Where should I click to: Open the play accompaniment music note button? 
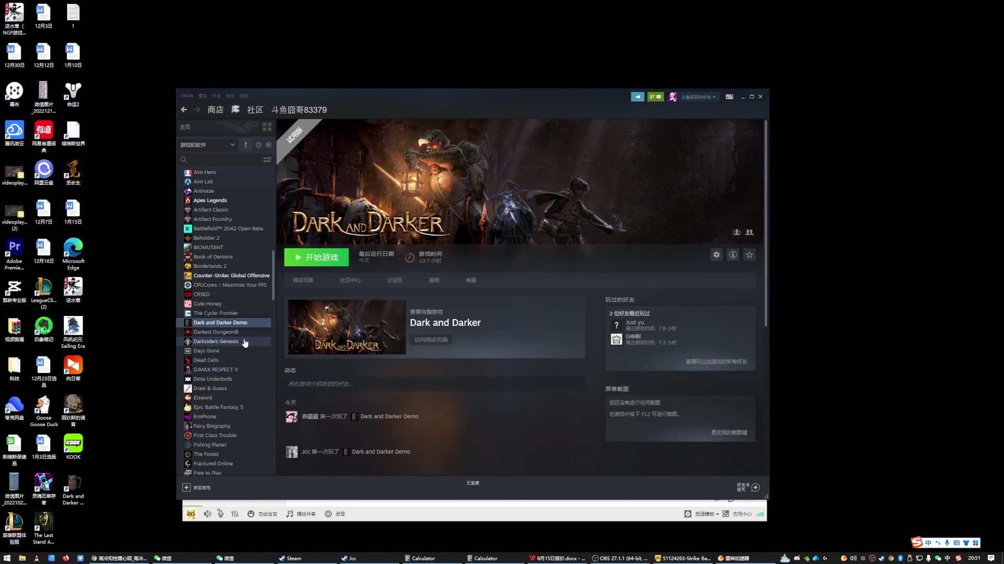coord(301,514)
